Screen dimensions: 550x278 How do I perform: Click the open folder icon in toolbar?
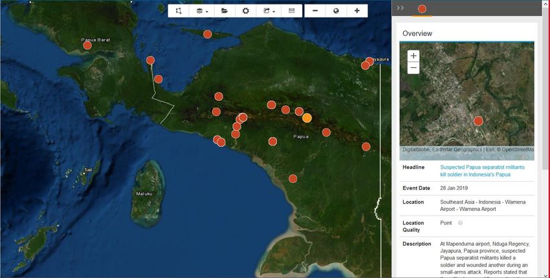coord(225,11)
